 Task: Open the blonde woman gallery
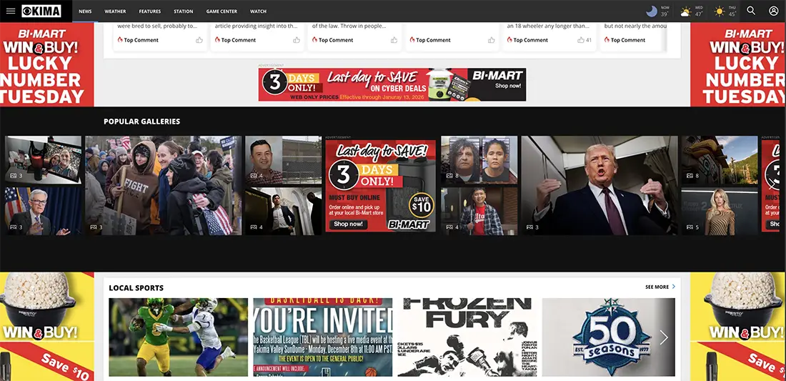720,211
